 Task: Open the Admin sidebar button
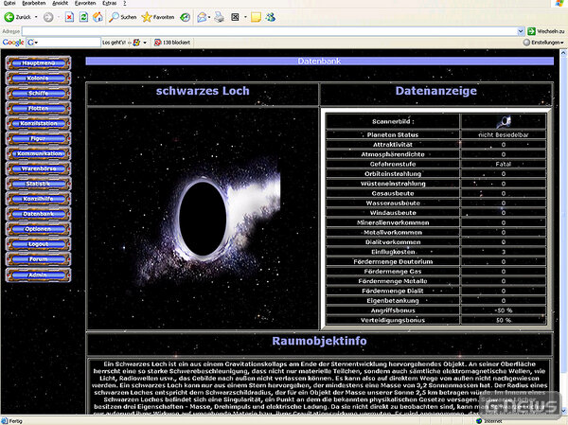tap(39, 274)
